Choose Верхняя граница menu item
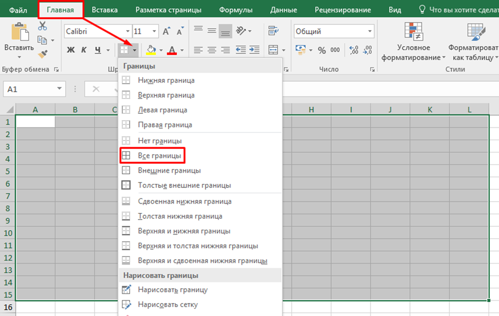This screenshot has width=499, height=316. pos(200,95)
